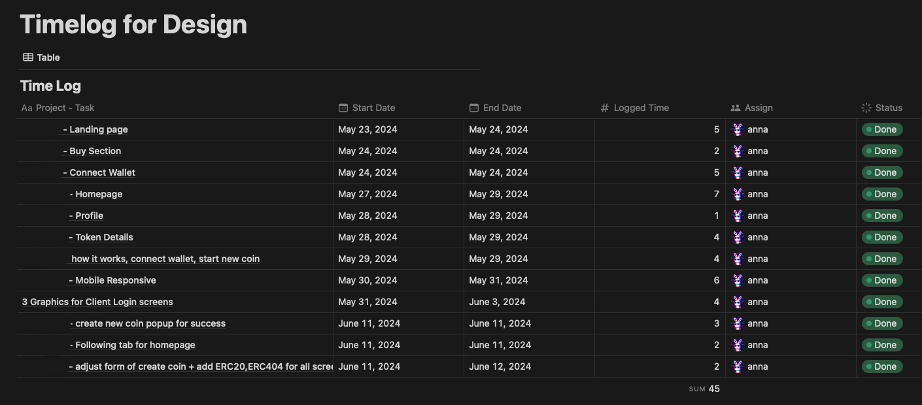The height and width of the screenshot is (405, 922).
Task: Click the Done status of Profile row
Action: 882,216
